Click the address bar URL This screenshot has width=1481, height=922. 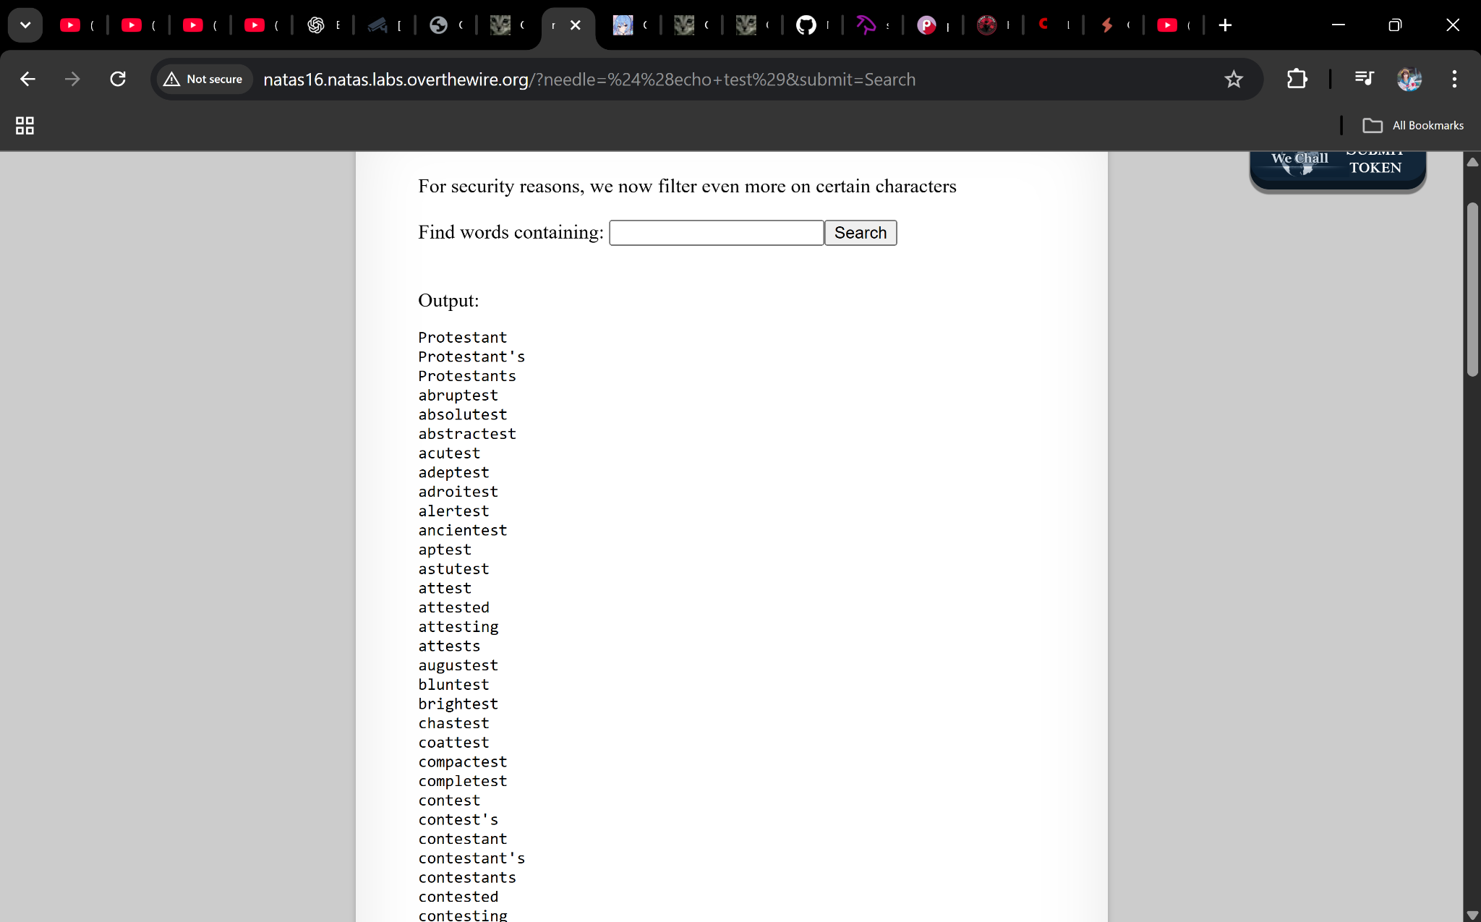coord(589,79)
